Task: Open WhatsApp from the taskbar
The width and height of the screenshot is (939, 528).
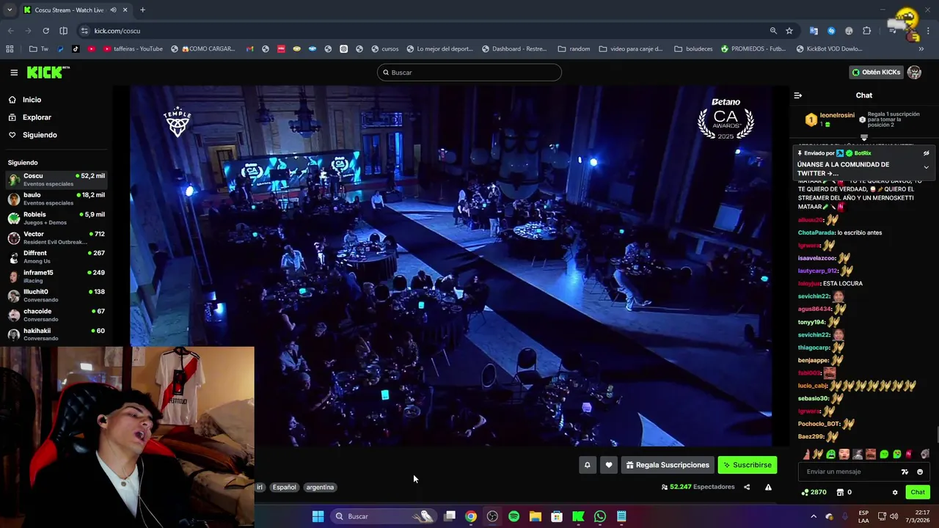Action: (600, 516)
